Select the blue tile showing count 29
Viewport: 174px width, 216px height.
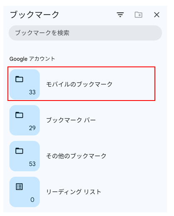click(x=25, y=120)
